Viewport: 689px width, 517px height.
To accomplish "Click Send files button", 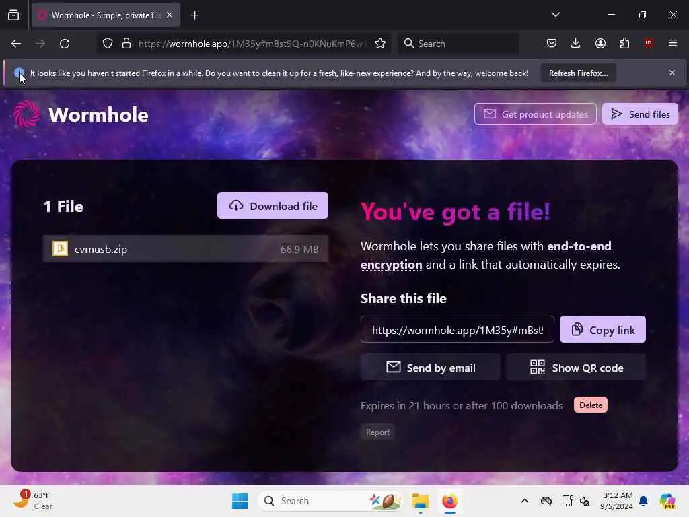I will pos(640,114).
